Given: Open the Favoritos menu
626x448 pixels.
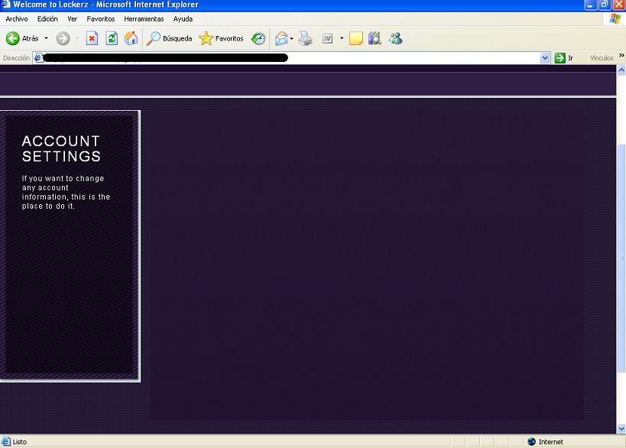Looking at the screenshot, I should [101, 19].
